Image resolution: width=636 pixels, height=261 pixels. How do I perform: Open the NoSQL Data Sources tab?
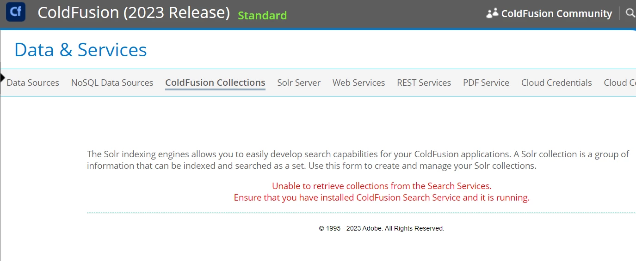pos(112,83)
